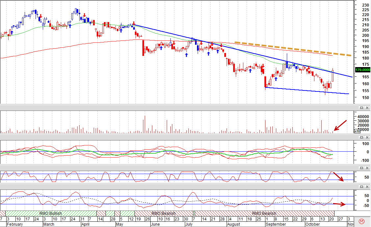Maximize the bottom pane scaled 50 to -50
371x227 pixels.
pos(361,187)
